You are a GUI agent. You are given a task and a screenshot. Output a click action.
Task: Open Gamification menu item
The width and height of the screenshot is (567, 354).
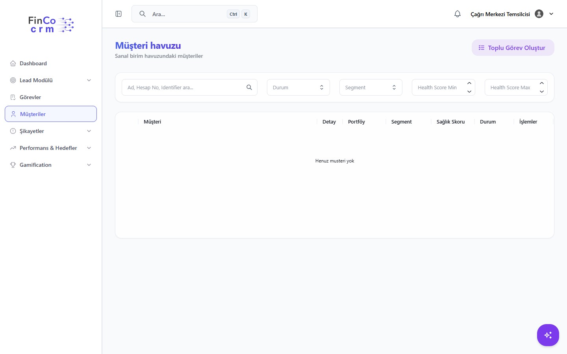pos(51,165)
